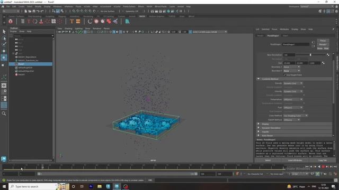Click the checker pattern icon on MASH shelf
Screen dimensions: 339x190
coord(53,21)
